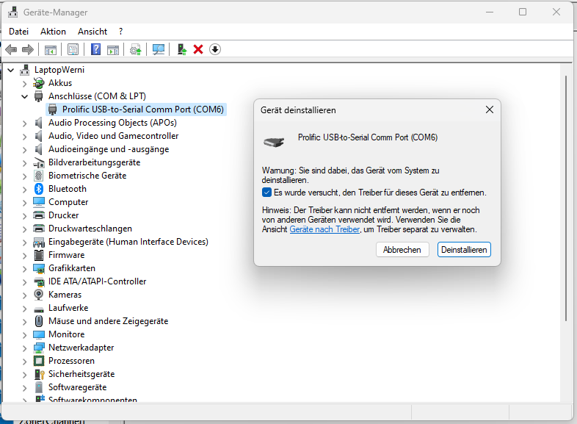Collapse the Anschlüsse (COM & LPT) node
The height and width of the screenshot is (424, 577).
coord(25,96)
